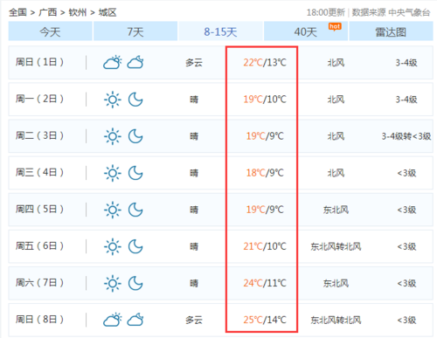Click moon icon for 周二（3日）

[135, 136]
